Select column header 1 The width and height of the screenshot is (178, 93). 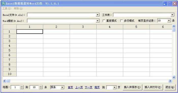pos(30,27)
